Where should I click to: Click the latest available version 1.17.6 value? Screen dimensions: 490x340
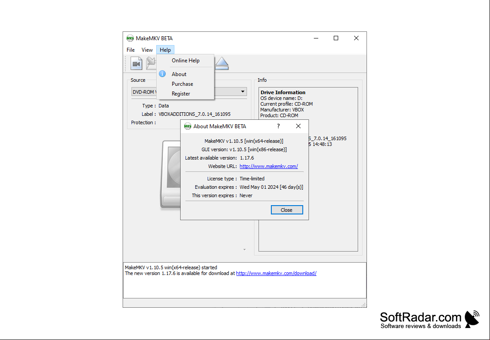(247, 158)
